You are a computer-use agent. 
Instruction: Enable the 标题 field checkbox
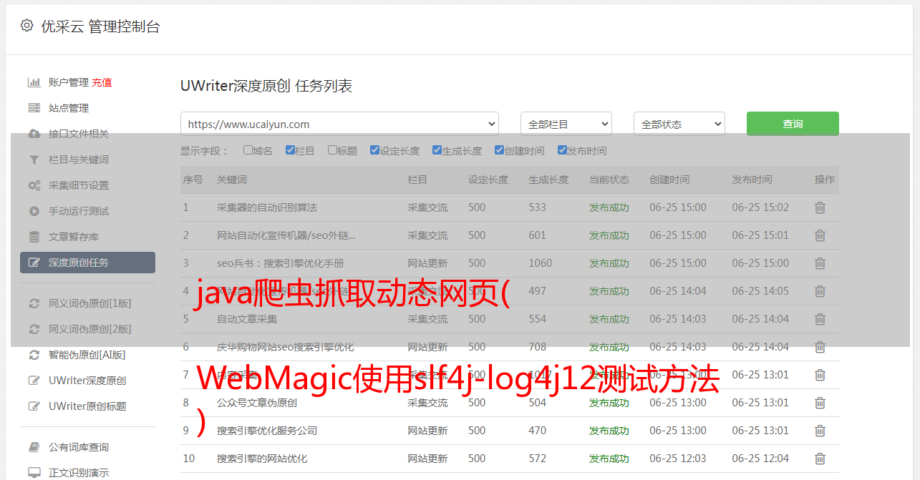coord(332,150)
